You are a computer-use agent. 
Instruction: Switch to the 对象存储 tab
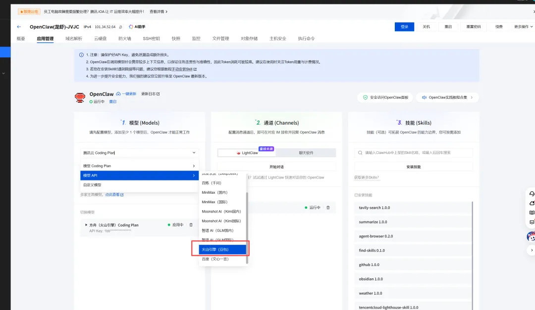(x=249, y=39)
